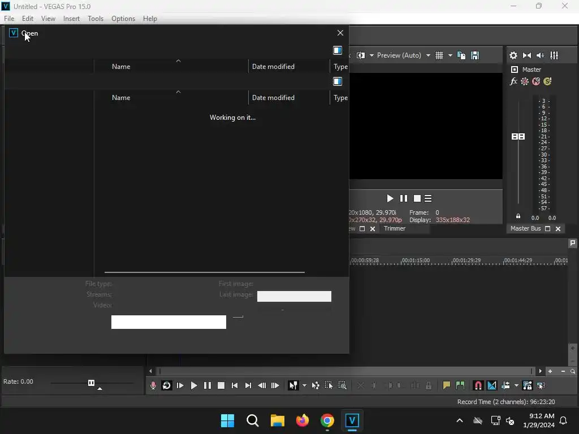This screenshot has width=579, height=434.
Task: Close the Master Bus panel
Action: [558, 229]
